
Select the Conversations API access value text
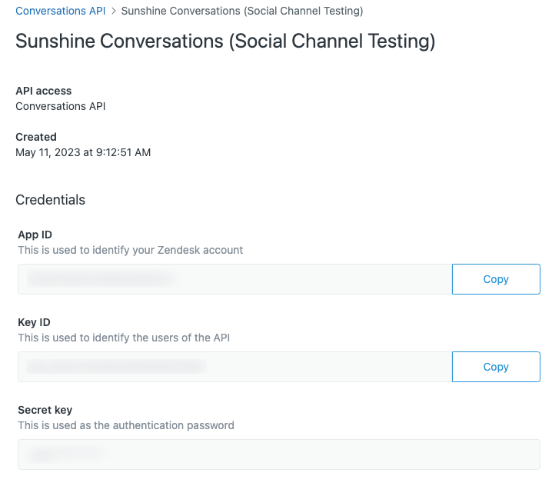[x=61, y=106]
